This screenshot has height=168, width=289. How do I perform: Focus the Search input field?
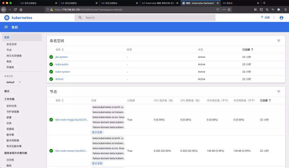pyautogui.click(x=145, y=17)
